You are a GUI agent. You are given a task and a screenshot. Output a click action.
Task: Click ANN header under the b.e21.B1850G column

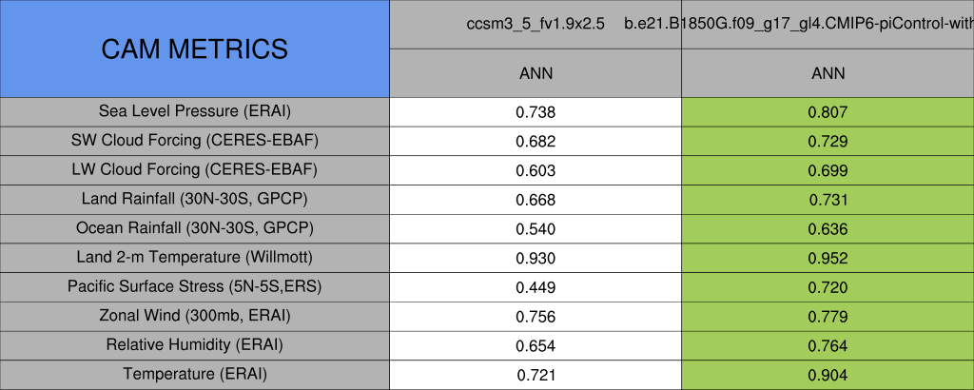tap(828, 73)
